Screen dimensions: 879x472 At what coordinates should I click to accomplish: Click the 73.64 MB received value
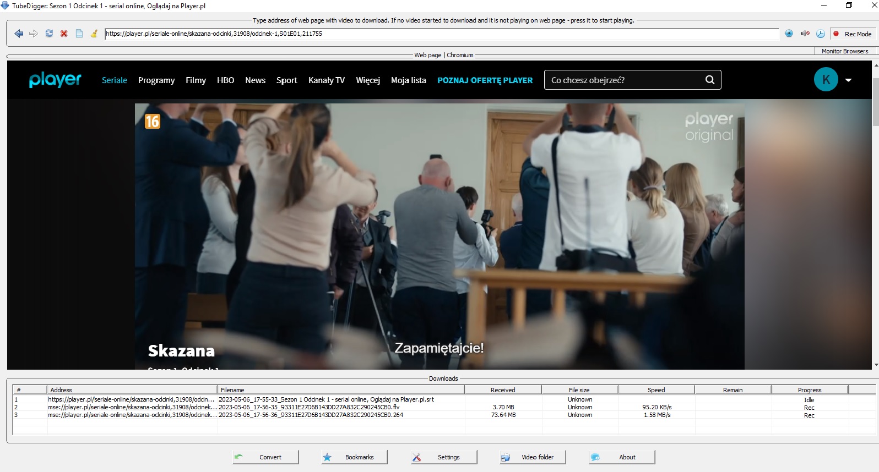[503, 415]
